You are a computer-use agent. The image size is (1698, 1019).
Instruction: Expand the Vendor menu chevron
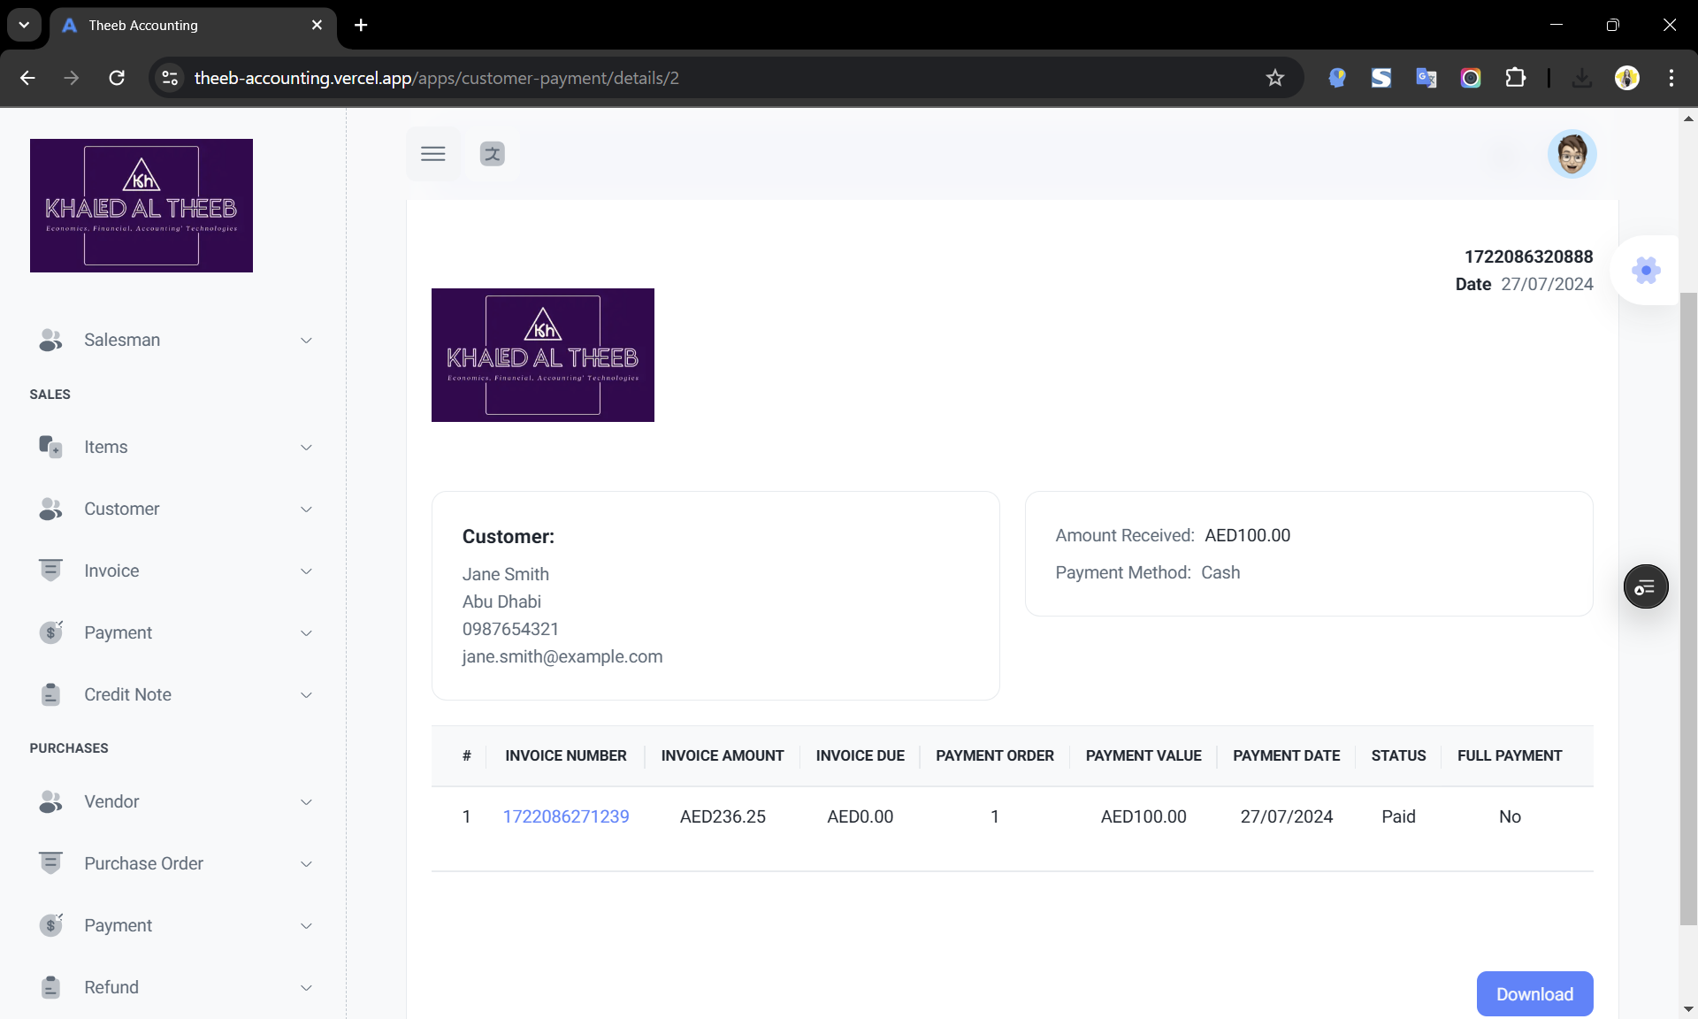306,802
